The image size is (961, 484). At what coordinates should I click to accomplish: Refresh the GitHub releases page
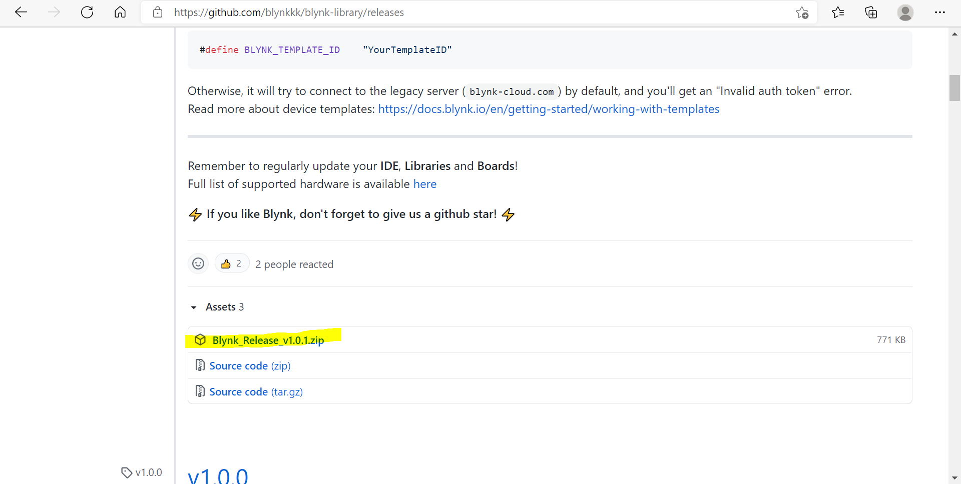(87, 12)
